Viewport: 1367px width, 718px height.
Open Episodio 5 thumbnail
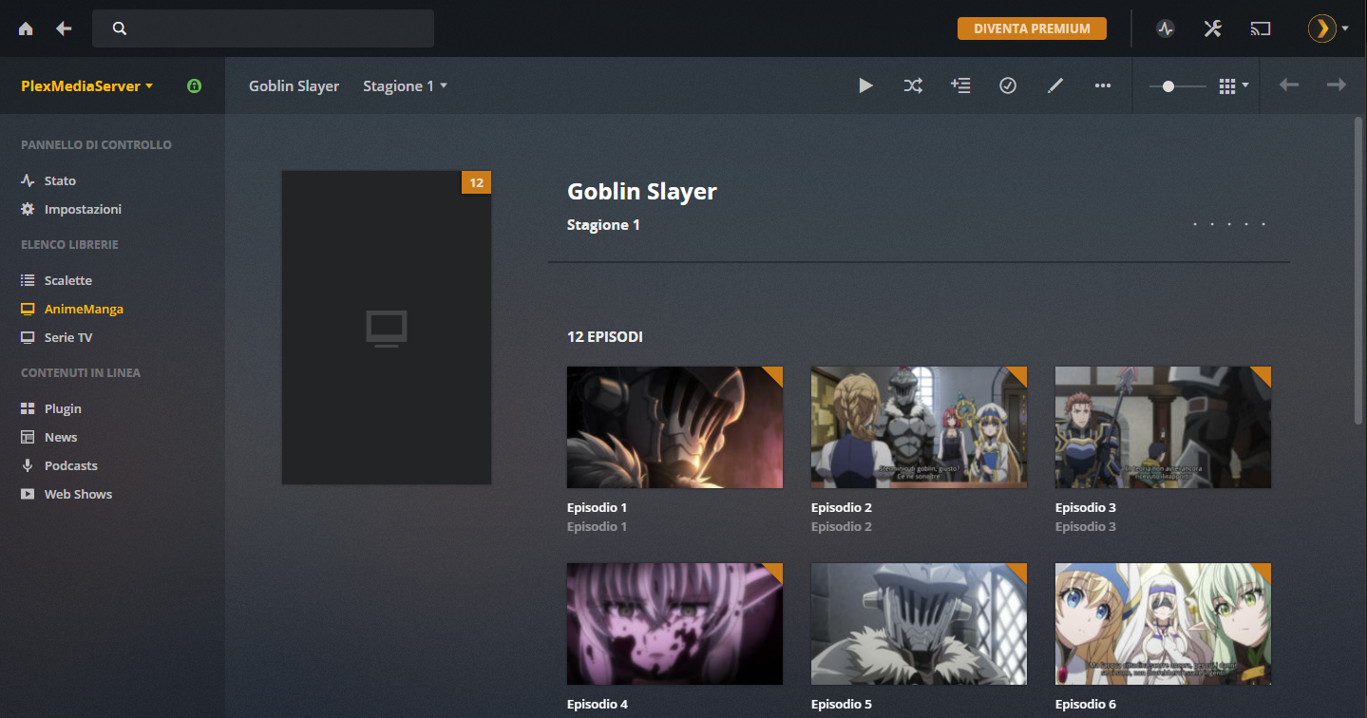point(919,624)
